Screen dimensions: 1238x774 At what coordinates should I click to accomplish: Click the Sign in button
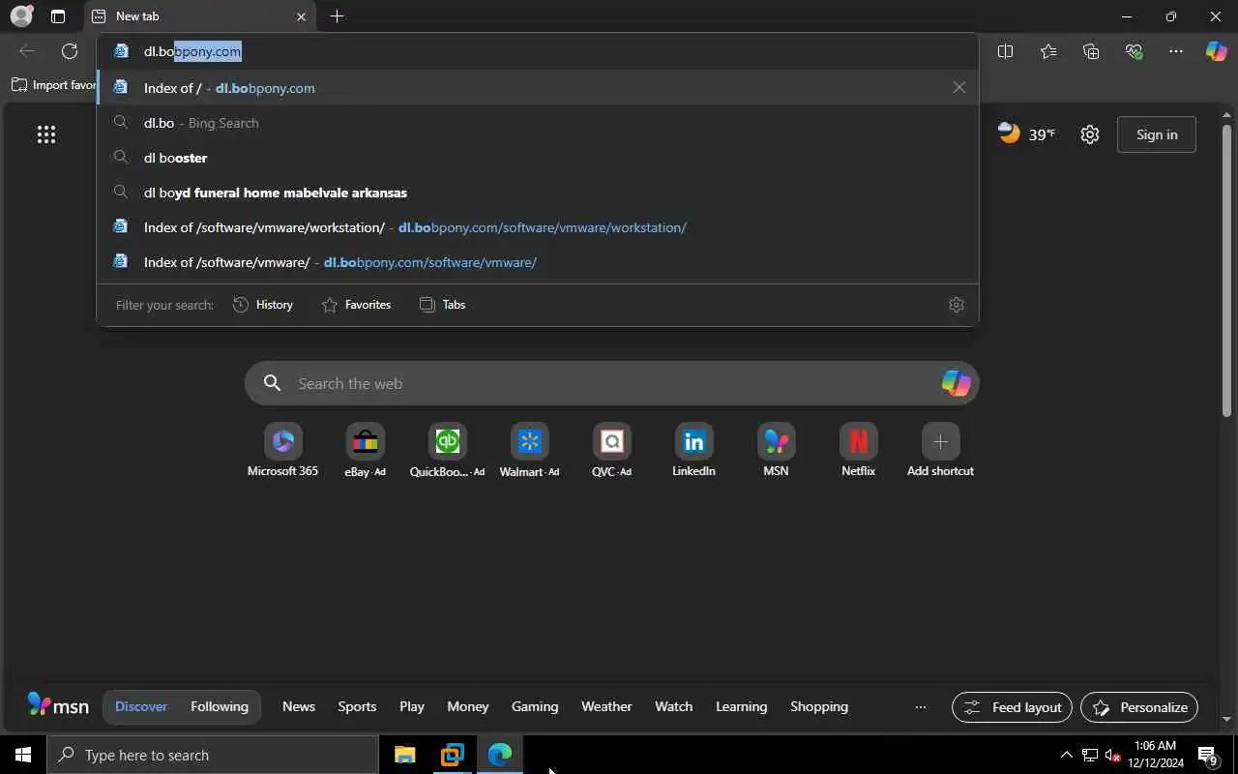point(1157,134)
